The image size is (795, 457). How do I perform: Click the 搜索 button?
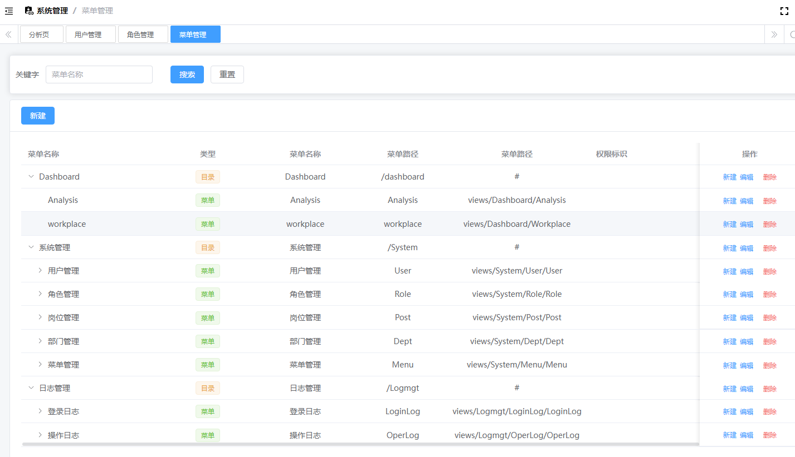coord(187,74)
